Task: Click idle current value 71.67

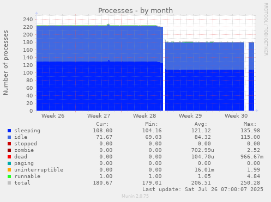Action: (104, 137)
